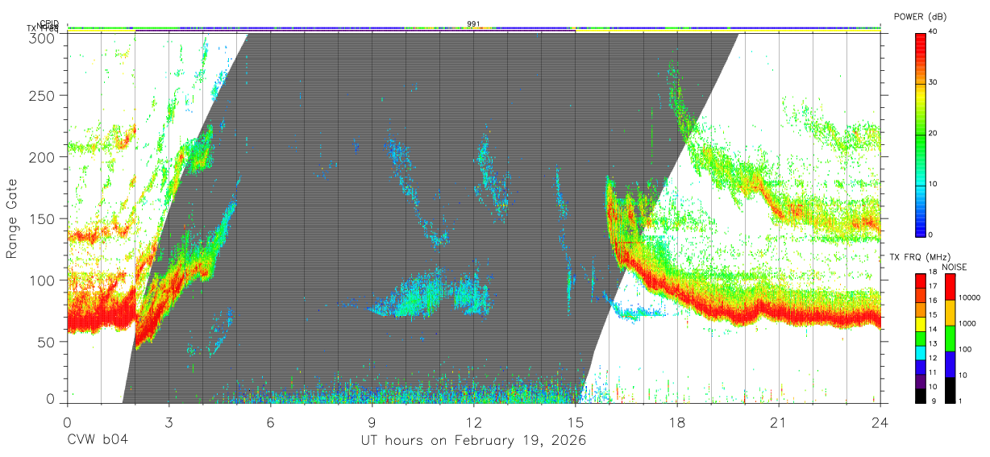Click the "NOISE" legend title

953,267
